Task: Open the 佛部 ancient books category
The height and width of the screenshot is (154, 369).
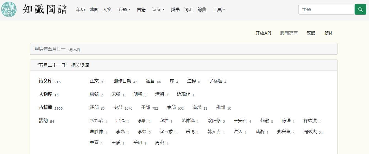Action: pyautogui.click(x=220, y=107)
